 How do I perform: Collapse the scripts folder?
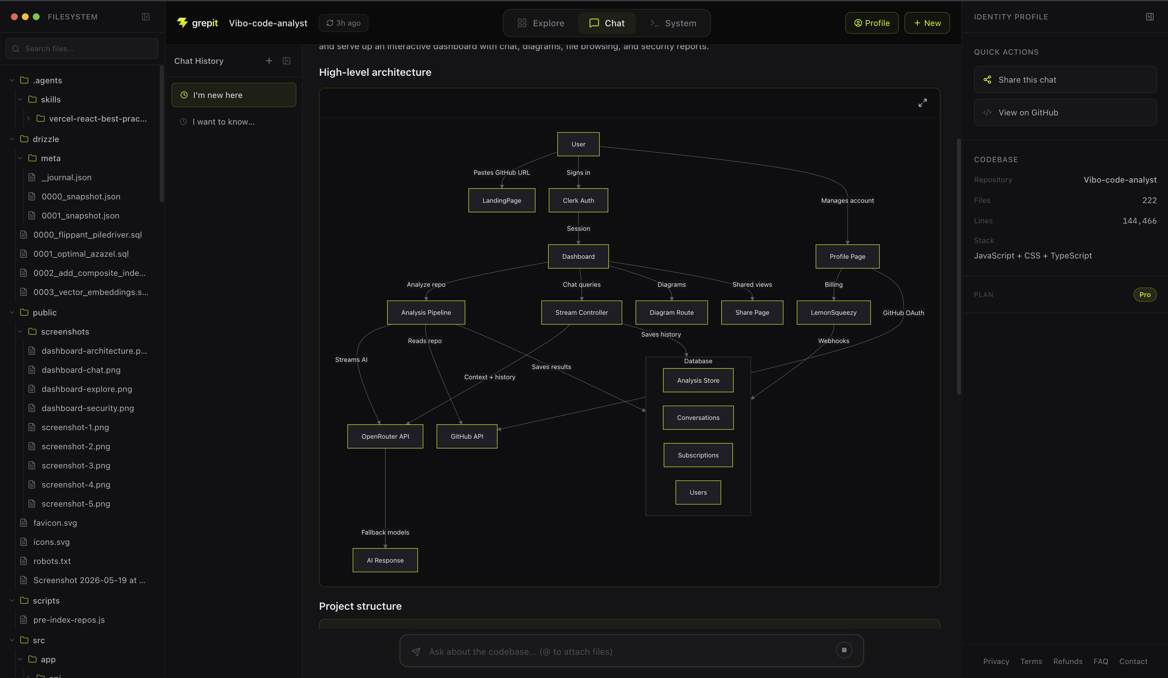12,600
